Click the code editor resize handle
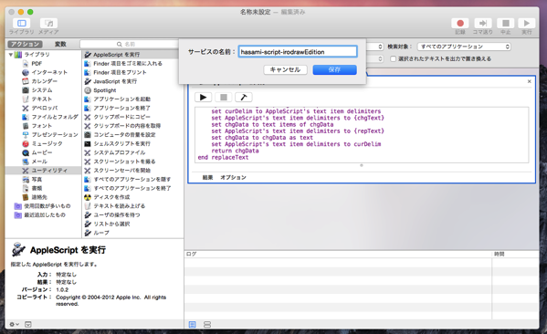547x334 pixels. 362,165
